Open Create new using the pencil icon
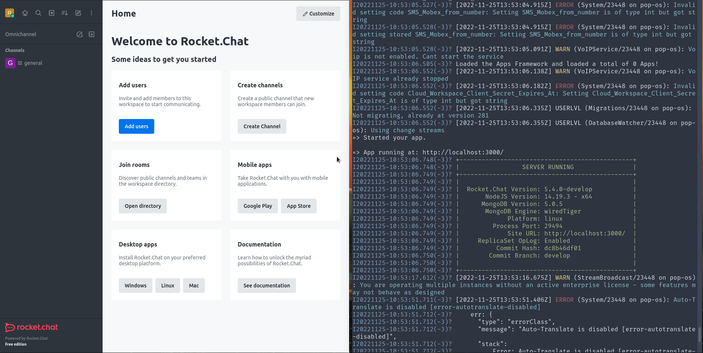703x353 pixels. 78,13
